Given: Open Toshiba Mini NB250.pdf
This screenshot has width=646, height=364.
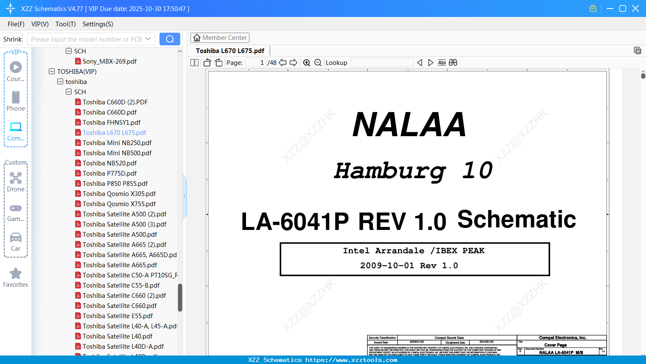Looking at the screenshot, I should click(x=117, y=143).
